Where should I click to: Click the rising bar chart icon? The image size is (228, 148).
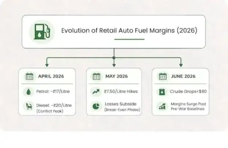point(162,106)
